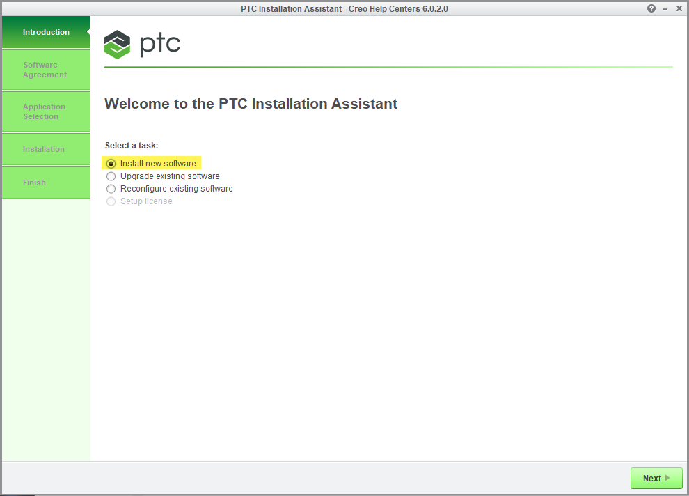The height and width of the screenshot is (496, 689).
Task: Pick the Reconfigure existing software radio button
Action: (x=111, y=189)
